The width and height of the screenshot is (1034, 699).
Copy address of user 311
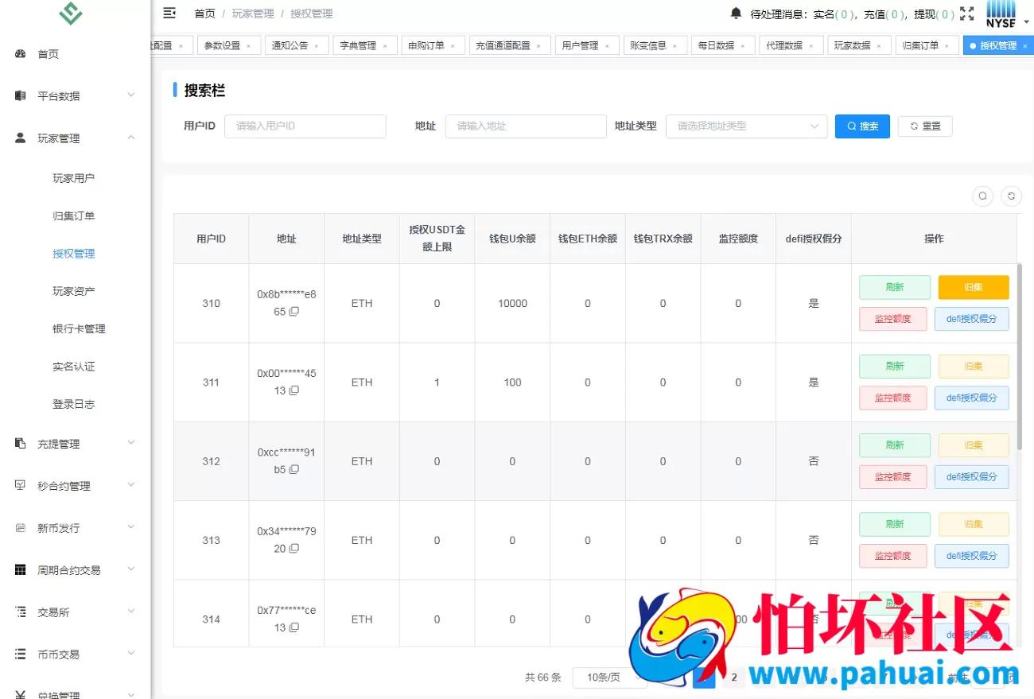(x=293, y=390)
